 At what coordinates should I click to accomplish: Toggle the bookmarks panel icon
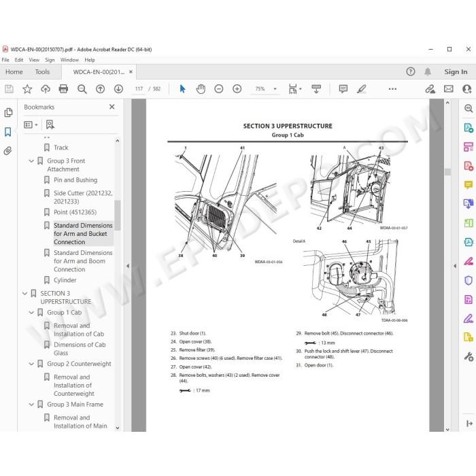pos(8,132)
